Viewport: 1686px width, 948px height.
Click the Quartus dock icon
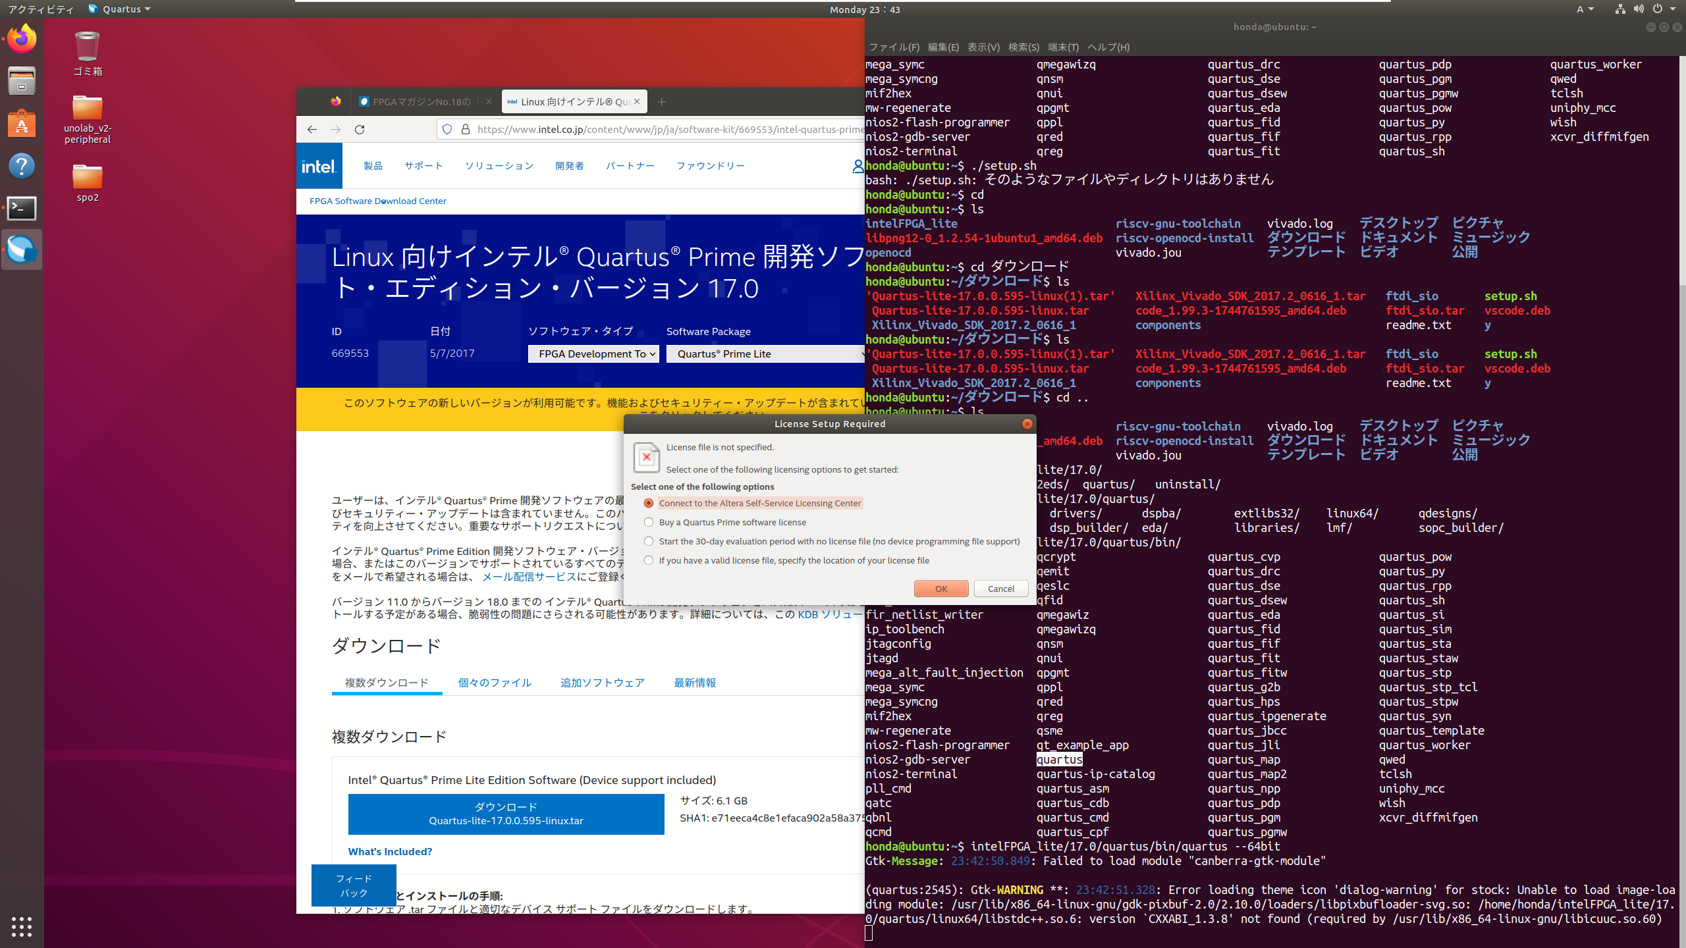pyautogui.click(x=22, y=250)
